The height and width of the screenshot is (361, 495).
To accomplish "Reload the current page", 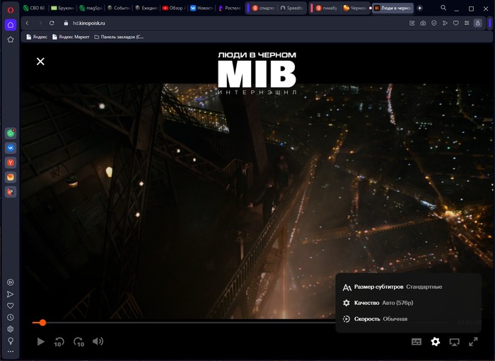I will pyautogui.click(x=52, y=23).
